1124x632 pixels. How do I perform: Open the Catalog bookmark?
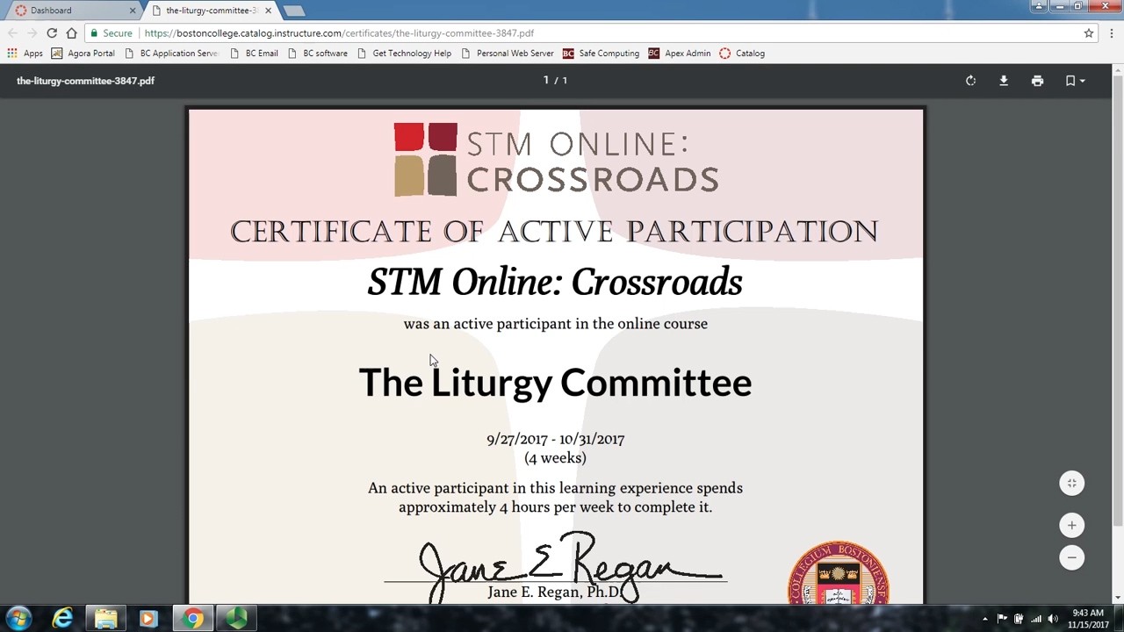[x=742, y=54]
